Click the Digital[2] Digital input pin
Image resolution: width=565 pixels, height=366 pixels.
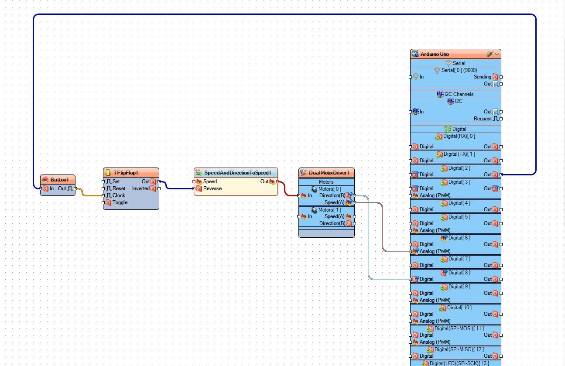click(411, 174)
